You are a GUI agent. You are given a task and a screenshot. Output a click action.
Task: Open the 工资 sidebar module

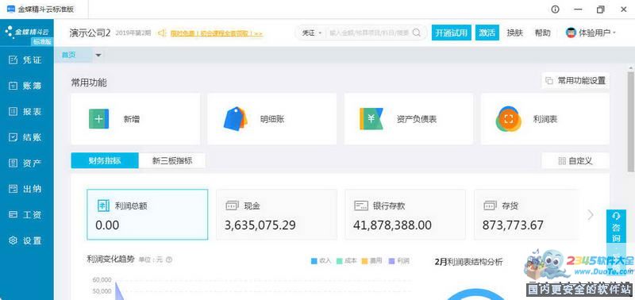(x=26, y=214)
